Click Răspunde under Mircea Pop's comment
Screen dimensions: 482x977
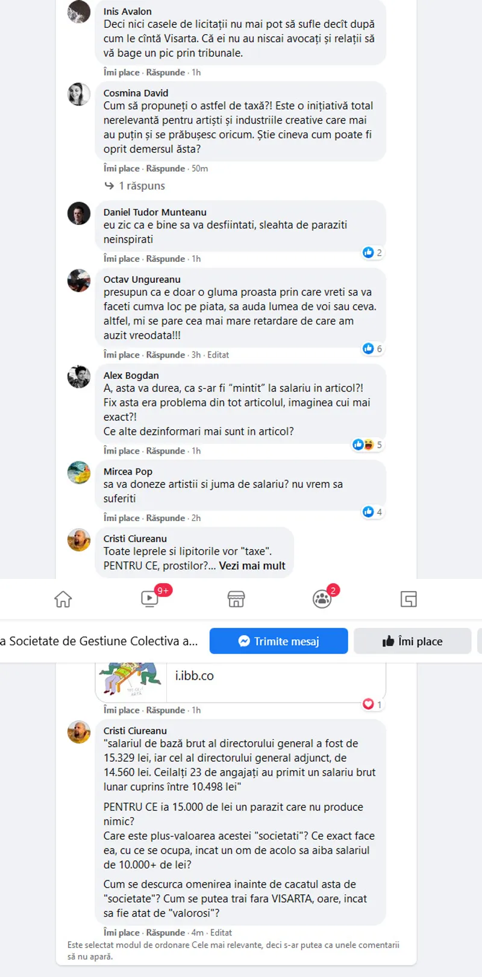[166, 518]
